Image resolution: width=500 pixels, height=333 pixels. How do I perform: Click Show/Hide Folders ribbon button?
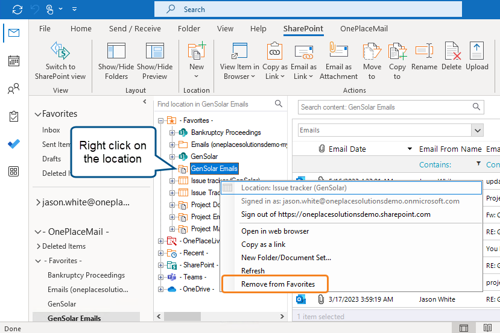pos(116,61)
